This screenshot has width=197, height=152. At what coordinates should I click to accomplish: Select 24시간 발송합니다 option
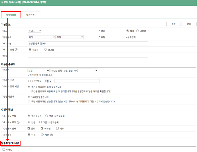point(29,97)
